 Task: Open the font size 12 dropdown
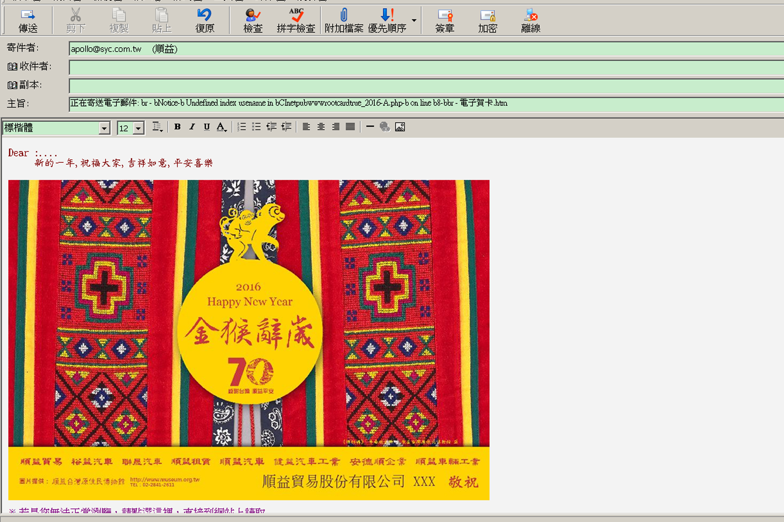(x=138, y=128)
